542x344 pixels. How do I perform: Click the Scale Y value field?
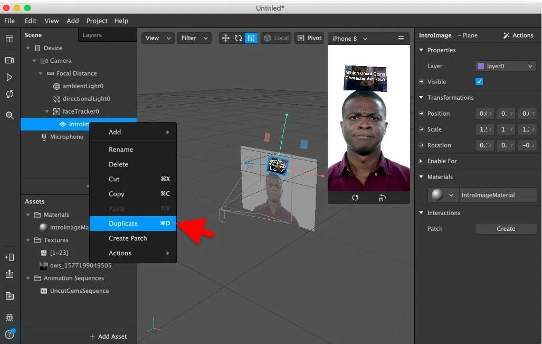[x=506, y=129]
